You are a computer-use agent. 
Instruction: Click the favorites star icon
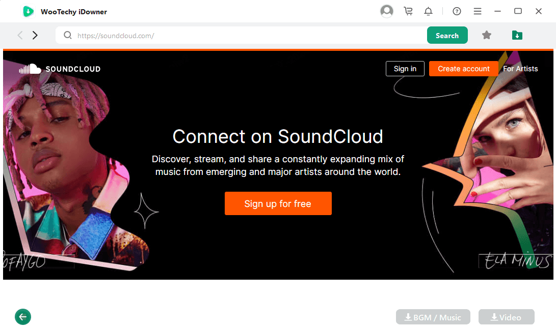(x=487, y=35)
